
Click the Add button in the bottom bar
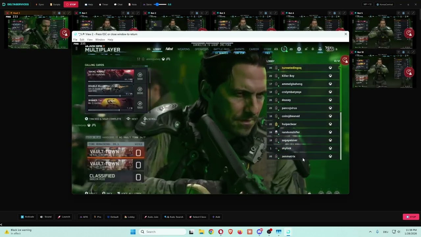pyautogui.click(x=216, y=217)
